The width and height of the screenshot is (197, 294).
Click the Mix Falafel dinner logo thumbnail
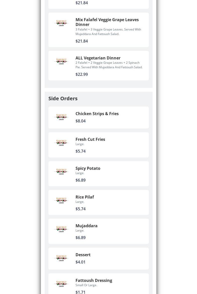tap(61, 23)
